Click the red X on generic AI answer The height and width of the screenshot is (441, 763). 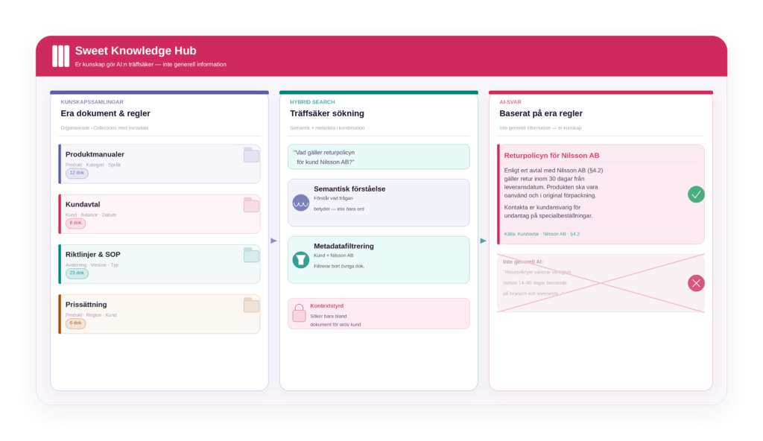tap(696, 283)
